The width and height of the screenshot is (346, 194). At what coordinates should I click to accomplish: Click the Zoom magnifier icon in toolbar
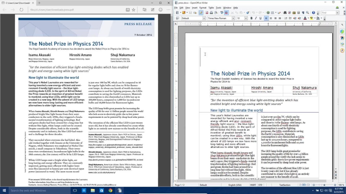tap(308, 12)
